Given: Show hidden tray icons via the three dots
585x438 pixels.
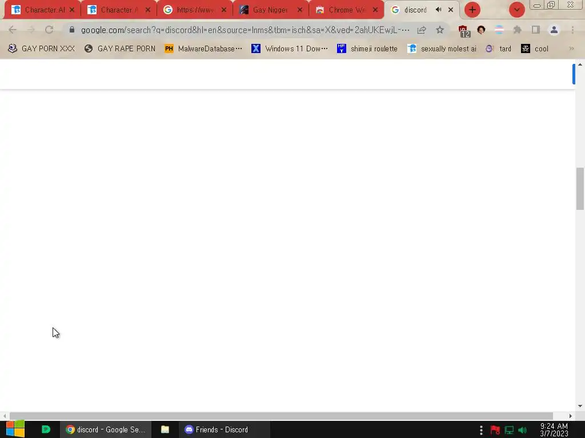Looking at the screenshot, I should (481, 430).
